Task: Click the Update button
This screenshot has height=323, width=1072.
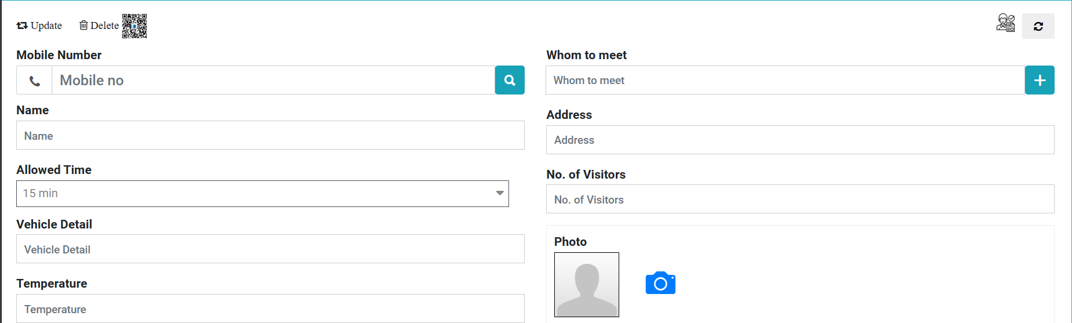Action: [x=39, y=26]
